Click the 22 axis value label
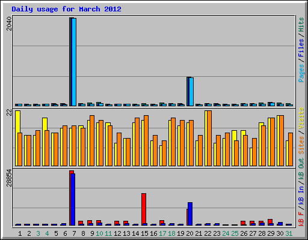Screen dimensions: 308x240 coord(9,113)
